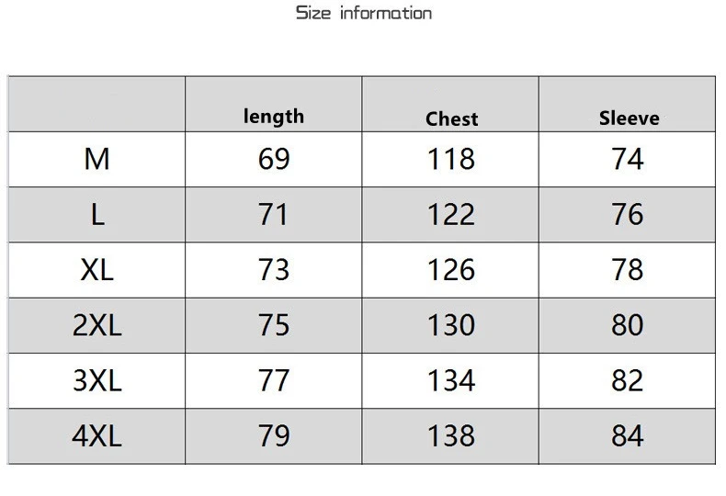Select length value 69 for M
Screen dimensions: 726x496
274,159
